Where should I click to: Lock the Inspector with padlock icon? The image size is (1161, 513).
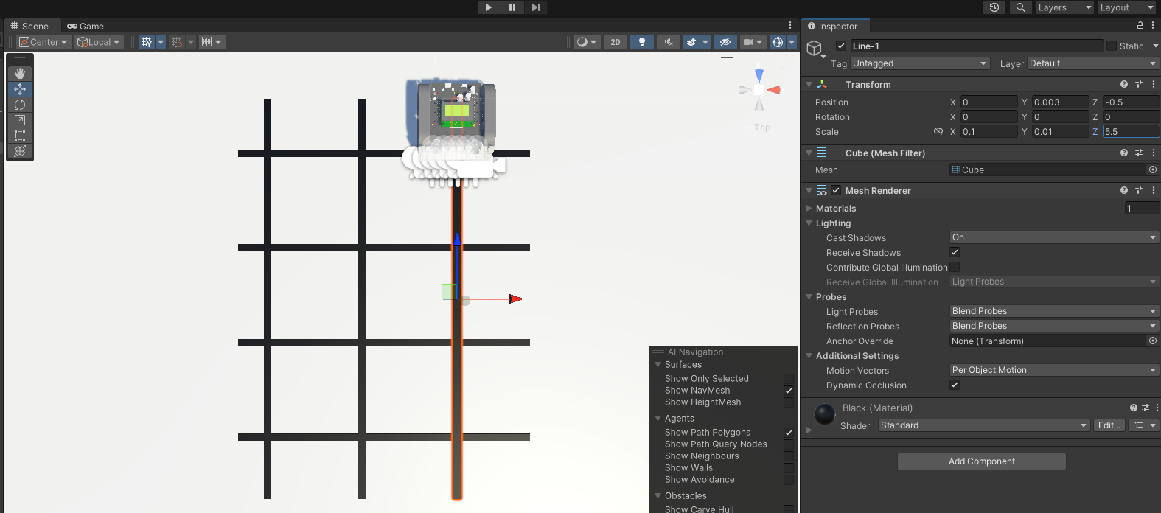pyautogui.click(x=1140, y=25)
